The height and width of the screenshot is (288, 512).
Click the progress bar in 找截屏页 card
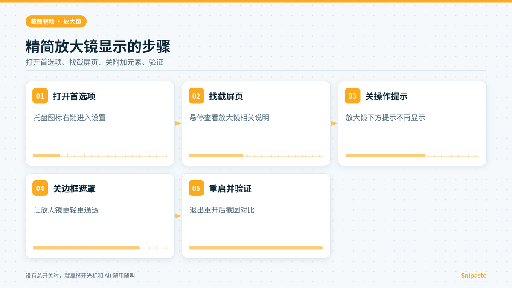[x=256, y=155]
